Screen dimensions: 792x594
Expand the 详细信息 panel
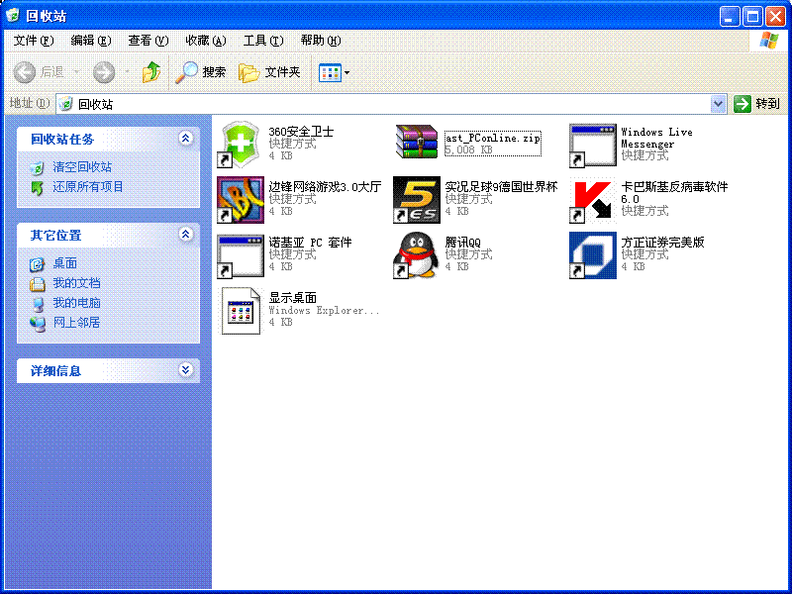click(185, 369)
